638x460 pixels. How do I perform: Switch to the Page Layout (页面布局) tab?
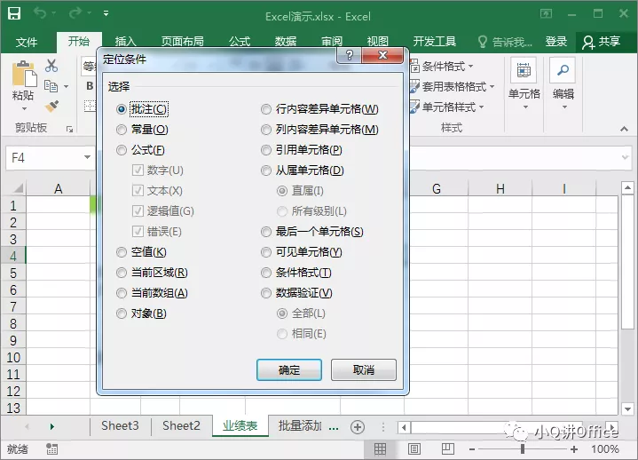click(182, 42)
